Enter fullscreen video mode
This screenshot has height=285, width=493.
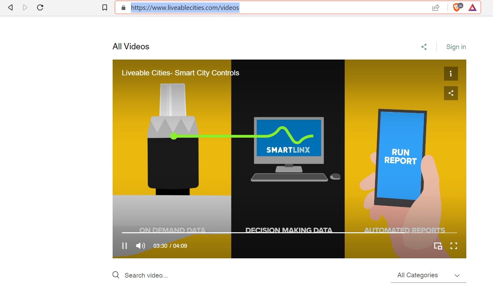click(454, 246)
